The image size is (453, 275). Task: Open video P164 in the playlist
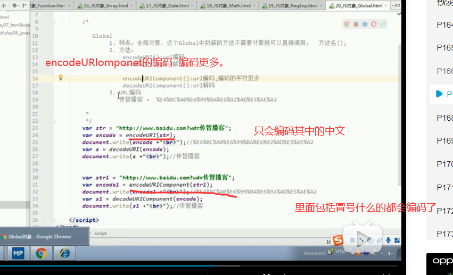[444, 25]
